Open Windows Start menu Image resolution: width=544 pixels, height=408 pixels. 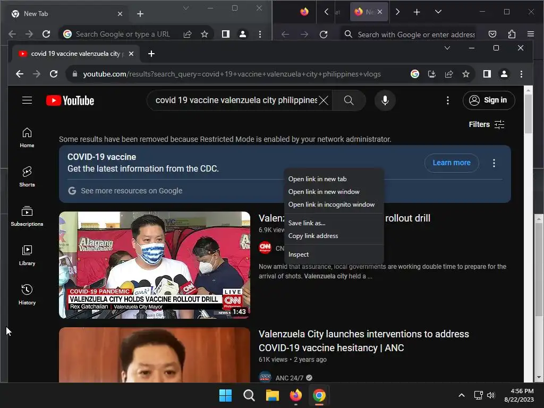point(225,395)
